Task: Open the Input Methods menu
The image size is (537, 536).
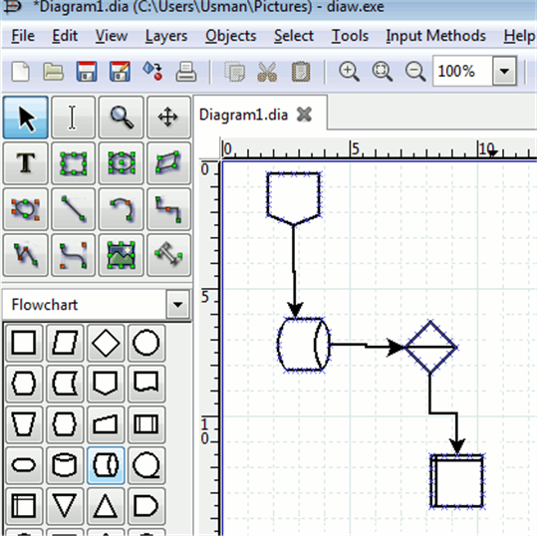Action: click(x=436, y=36)
